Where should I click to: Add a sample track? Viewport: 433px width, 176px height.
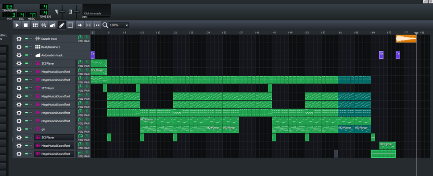point(44,25)
